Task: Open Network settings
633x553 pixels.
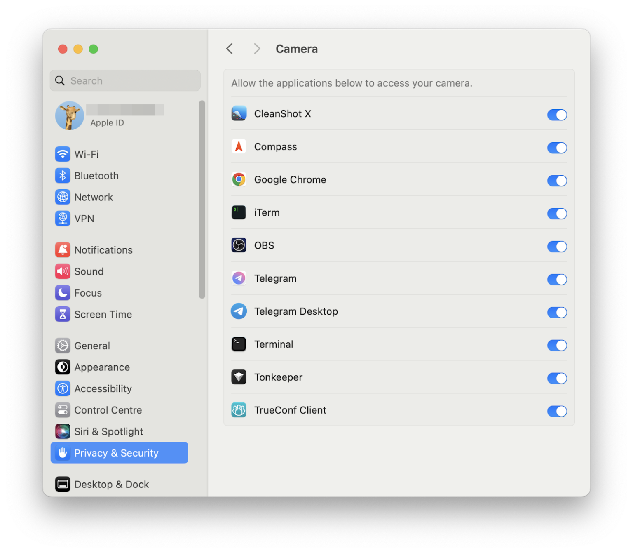Action: point(94,197)
